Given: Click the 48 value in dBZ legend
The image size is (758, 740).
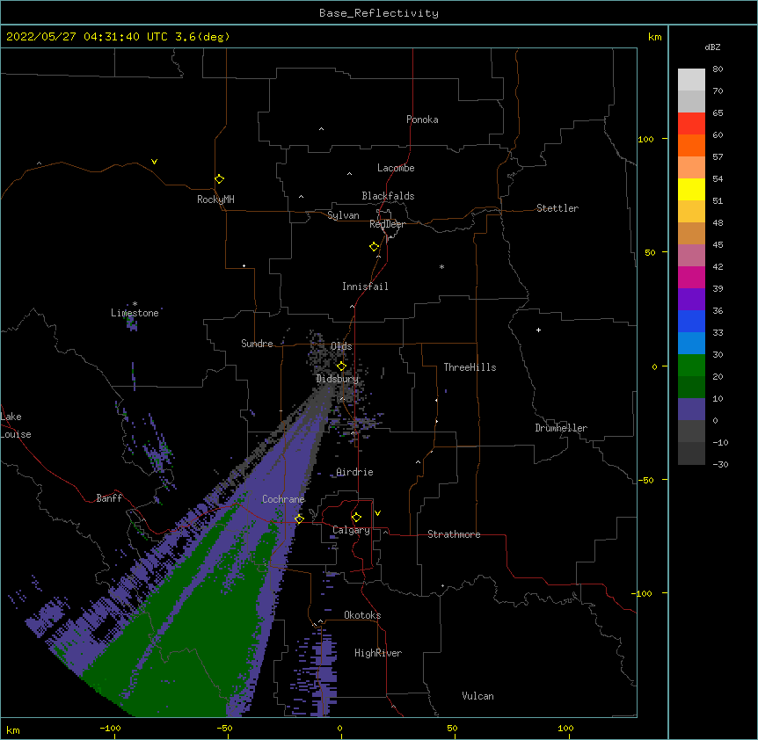Looking at the screenshot, I should click(718, 222).
